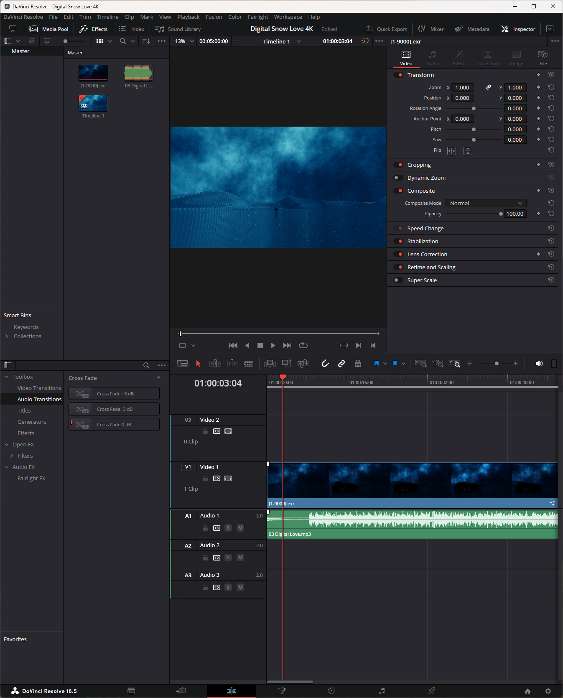The image size is (563, 698).
Task: Disable the Stabilization toggle
Action: pyautogui.click(x=398, y=241)
